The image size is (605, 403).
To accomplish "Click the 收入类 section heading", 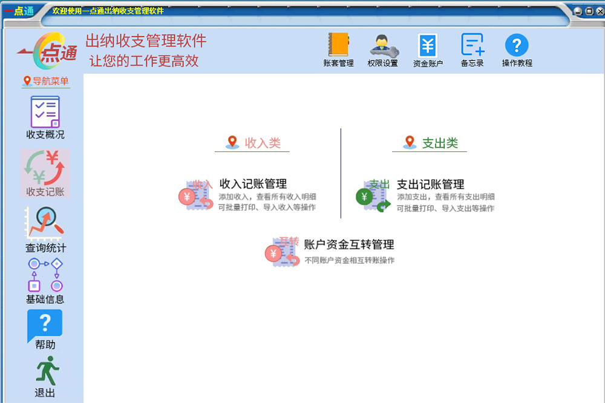I will point(263,143).
